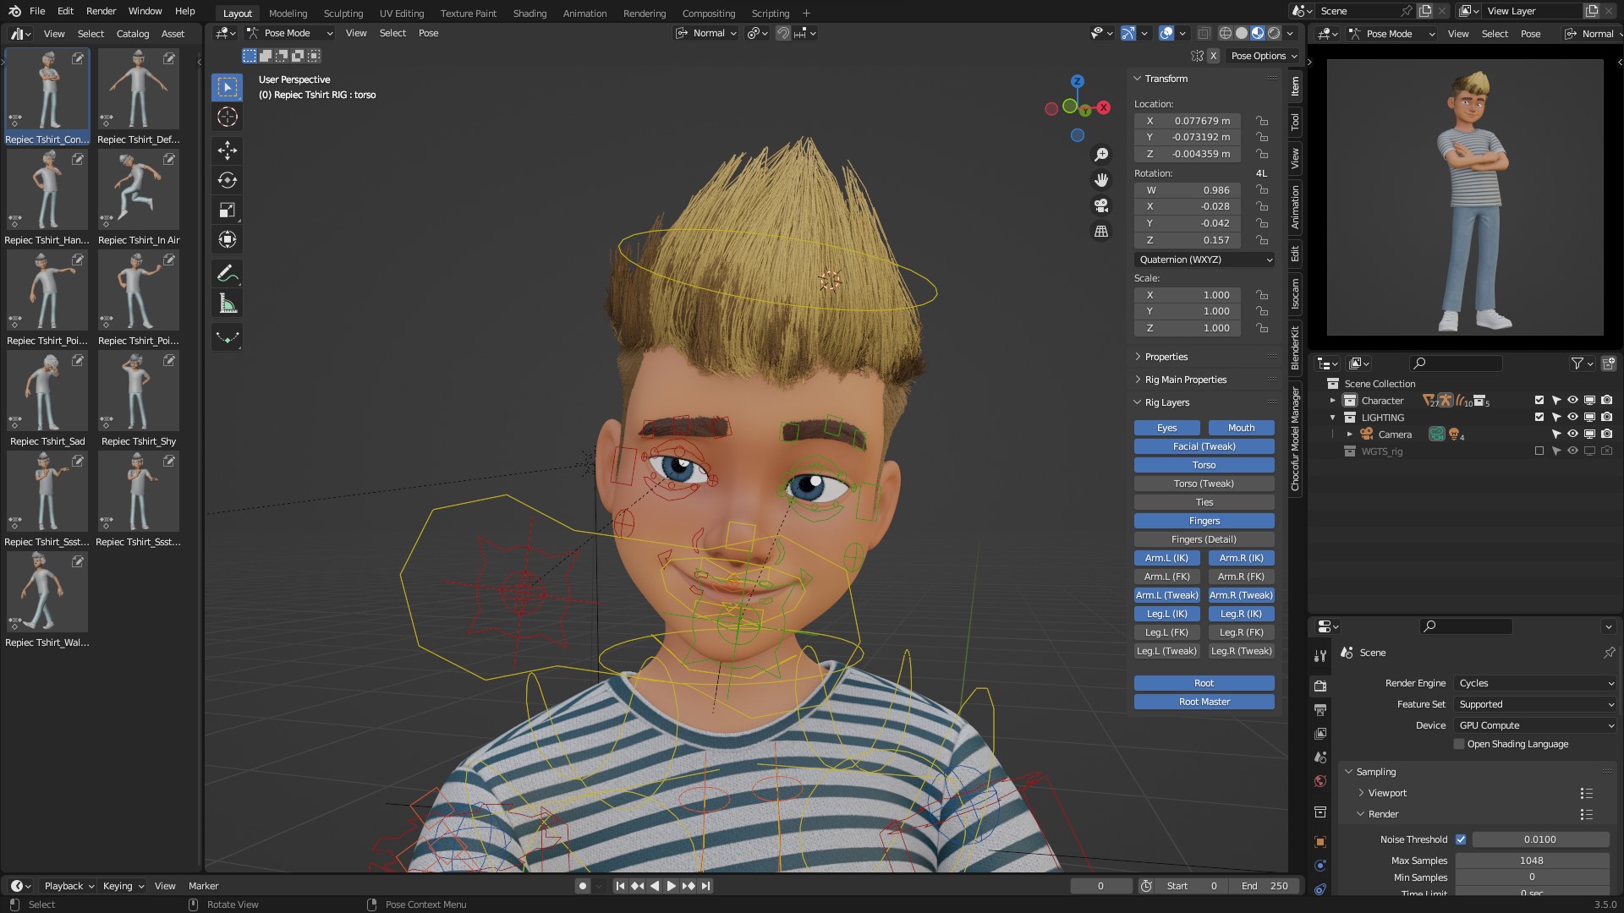Image resolution: width=1624 pixels, height=913 pixels.
Task: Click the Cursor tool icon
Action: coord(227,117)
